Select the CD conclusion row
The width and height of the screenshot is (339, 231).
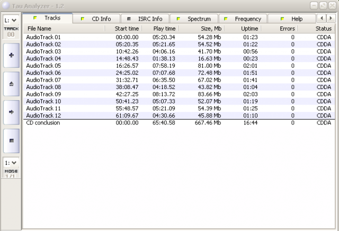click(179, 123)
